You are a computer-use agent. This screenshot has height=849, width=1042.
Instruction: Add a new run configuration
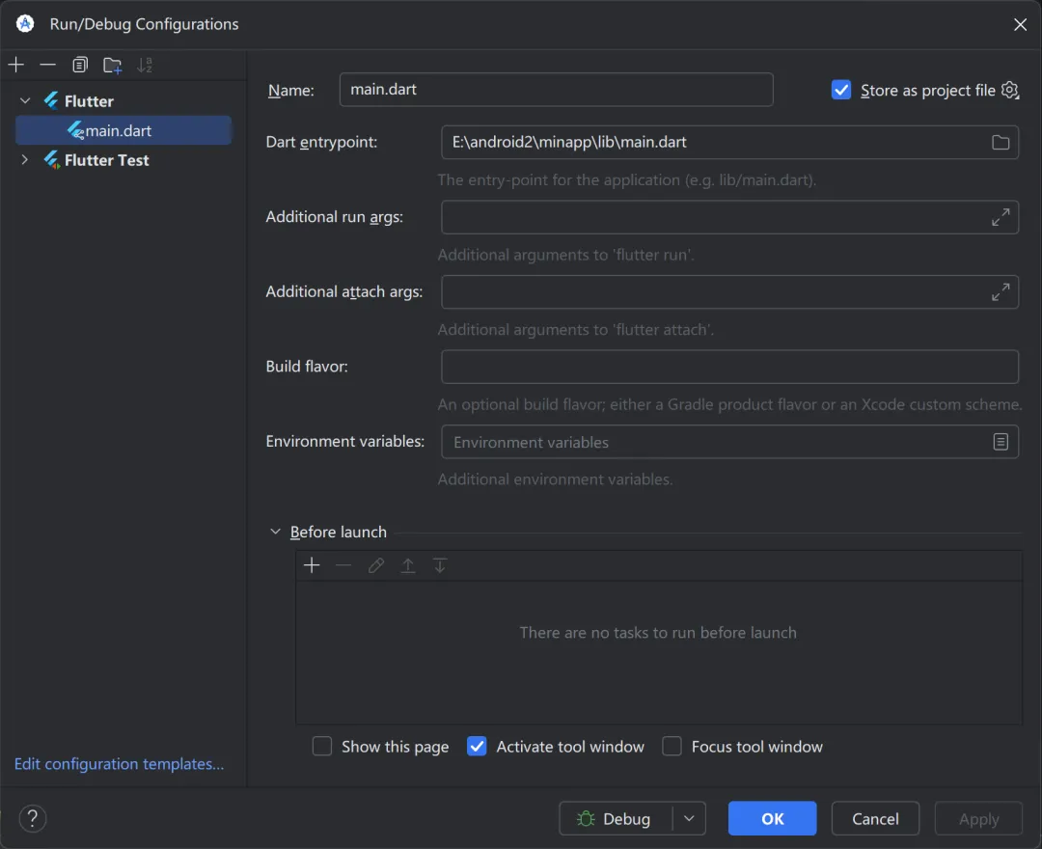16,66
